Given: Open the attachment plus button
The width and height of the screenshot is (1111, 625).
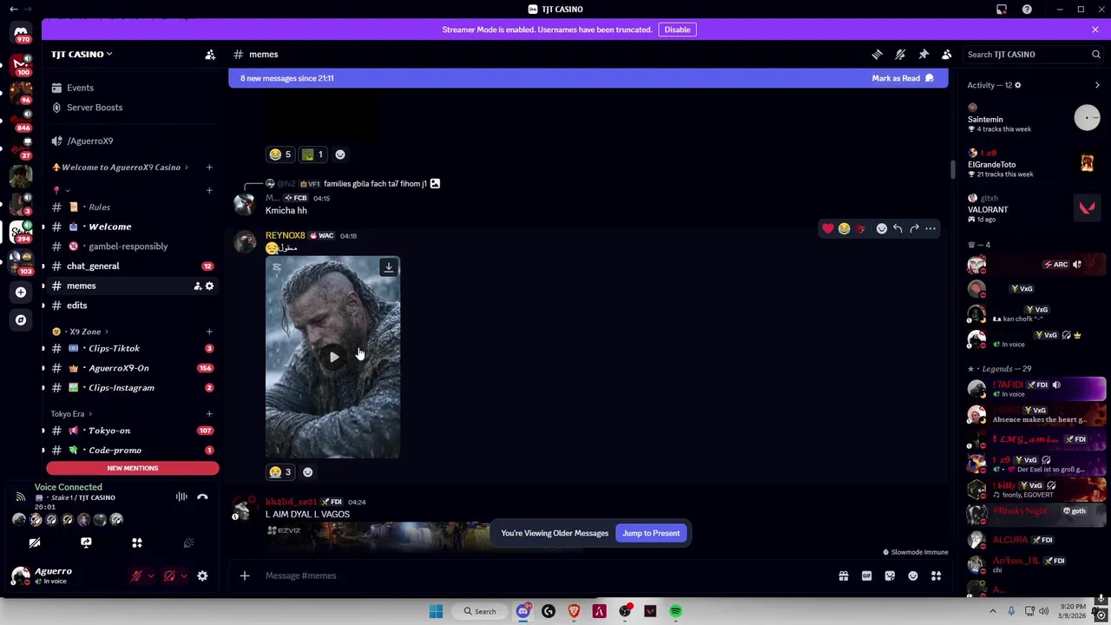Looking at the screenshot, I should pos(245,576).
